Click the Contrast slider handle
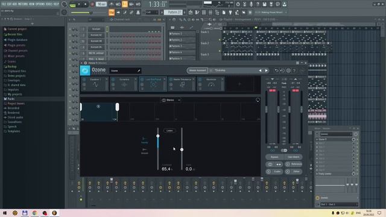 coord(158,136)
